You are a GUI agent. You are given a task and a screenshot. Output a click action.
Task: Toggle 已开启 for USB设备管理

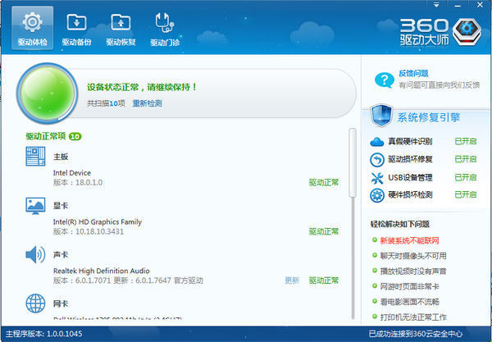click(x=466, y=177)
